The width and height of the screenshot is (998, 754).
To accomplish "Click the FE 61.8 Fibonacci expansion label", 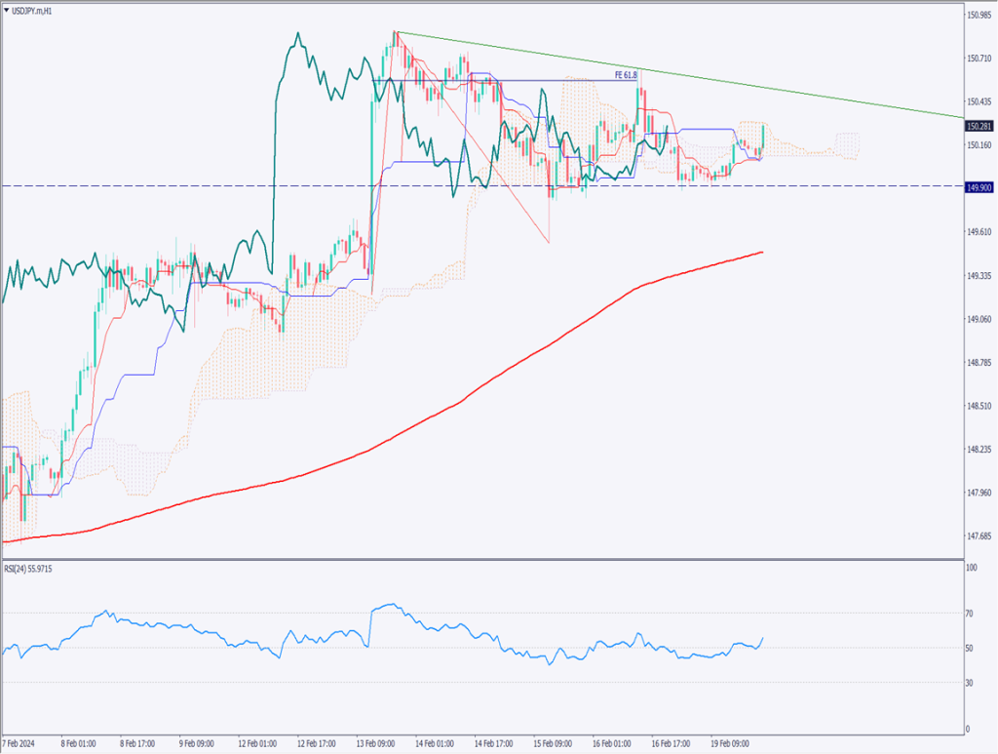I will [x=626, y=74].
